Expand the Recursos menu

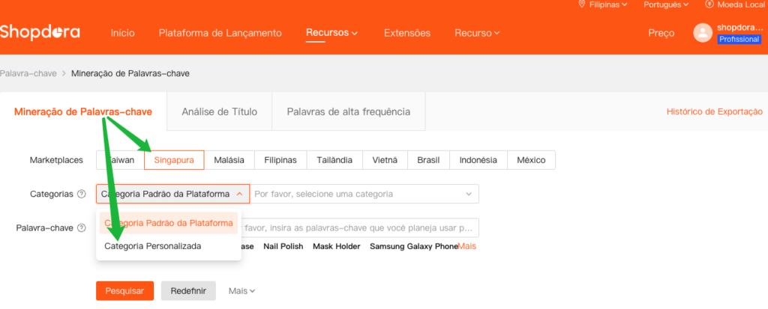pyautogui.click(x=331, y=33)
